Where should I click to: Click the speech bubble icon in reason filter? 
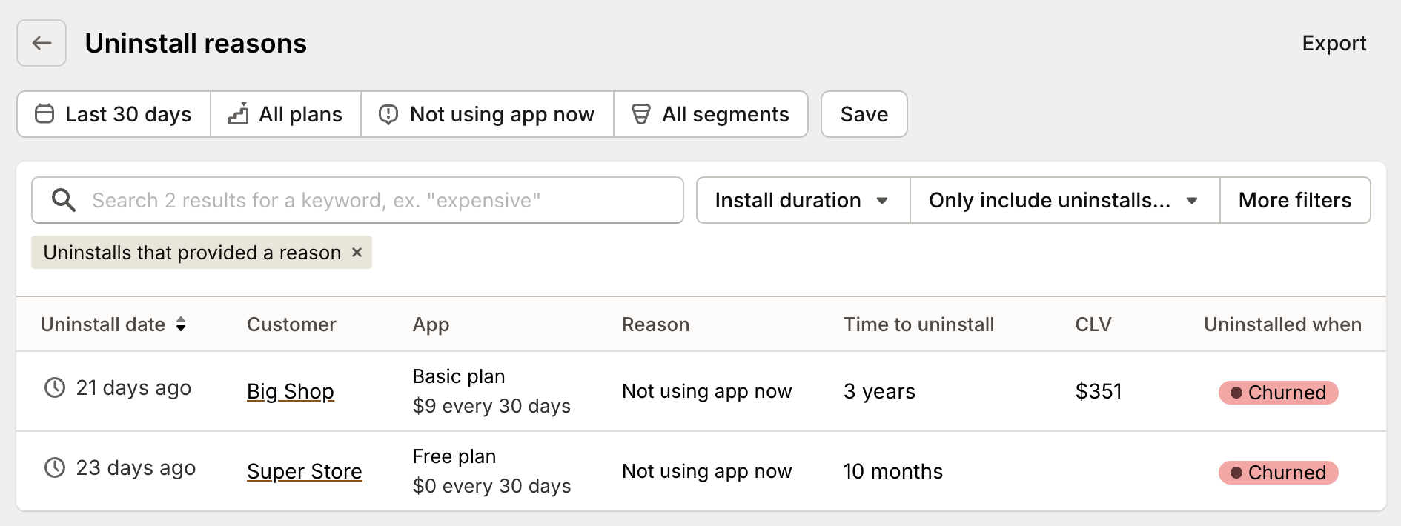coord(388,114)
